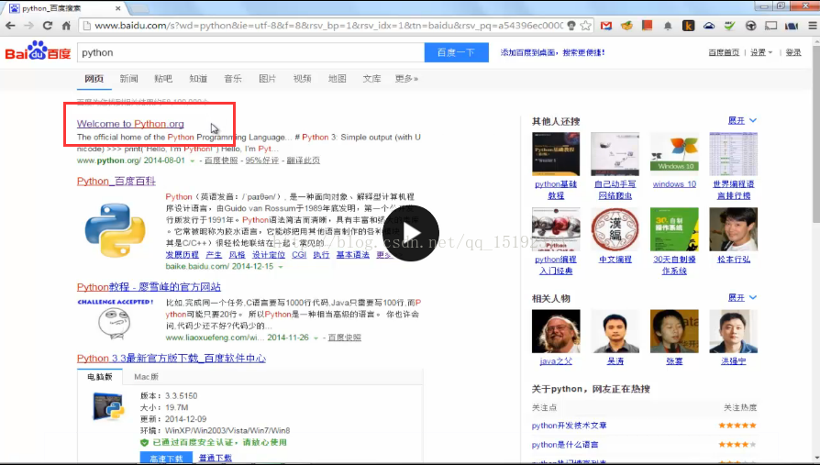This screenshot has height=465, width=820.
Task: Open the red book extension icon
Action: click(x=648, y=25)
